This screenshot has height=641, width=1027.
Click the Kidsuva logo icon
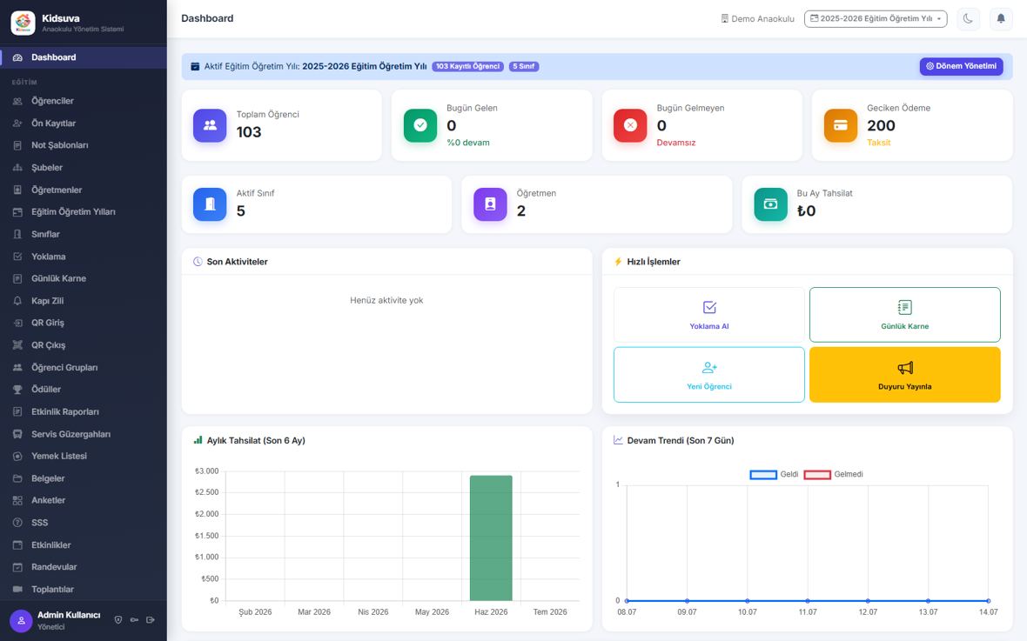pyautogui.click(x=23, y=23)
